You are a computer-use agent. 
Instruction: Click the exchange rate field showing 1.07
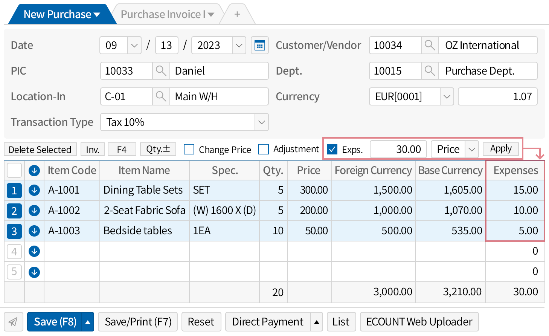(497, 97)
